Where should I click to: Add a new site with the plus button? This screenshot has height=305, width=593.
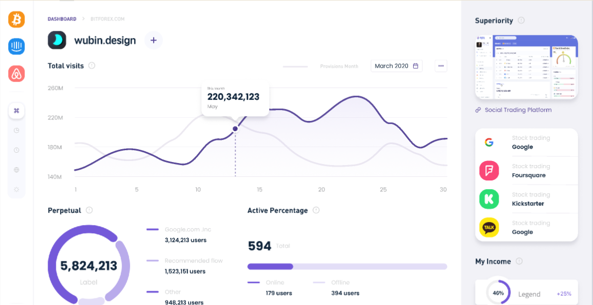154,40
